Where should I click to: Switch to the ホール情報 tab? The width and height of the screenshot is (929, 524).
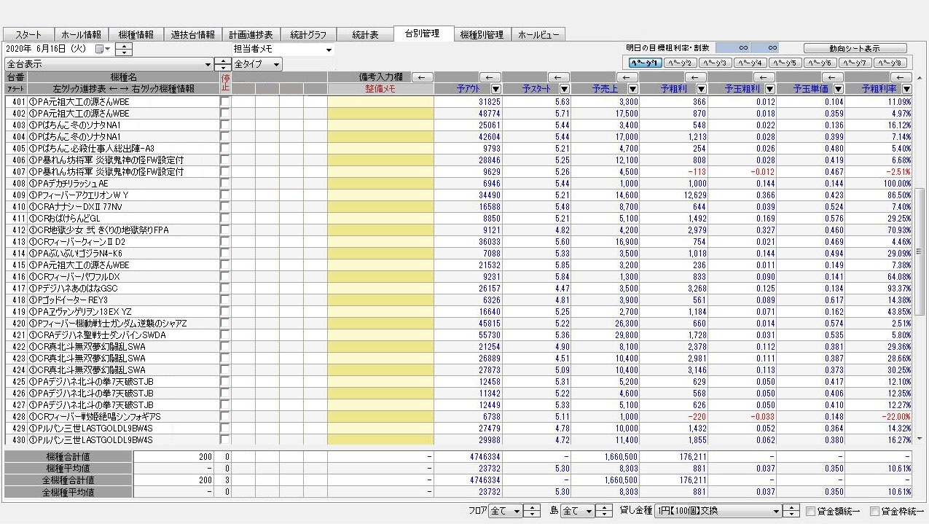pyautogui.click(x=81, y=34)
